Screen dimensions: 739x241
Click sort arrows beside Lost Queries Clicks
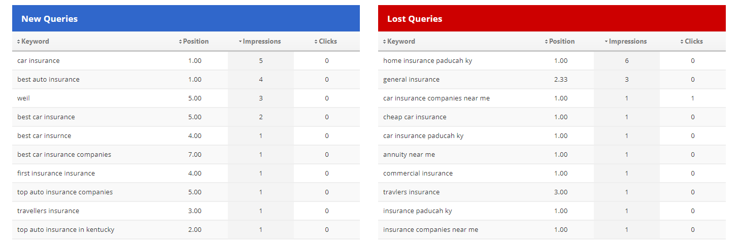[x=682, y=42]
